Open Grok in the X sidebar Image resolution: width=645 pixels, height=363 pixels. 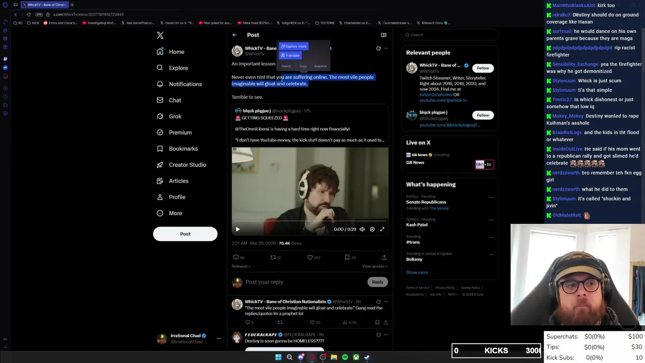169,116
